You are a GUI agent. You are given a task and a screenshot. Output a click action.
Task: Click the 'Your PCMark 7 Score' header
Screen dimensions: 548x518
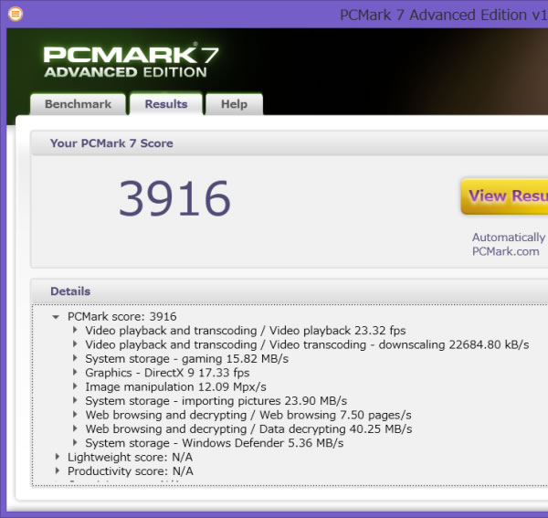pos(111,143)
